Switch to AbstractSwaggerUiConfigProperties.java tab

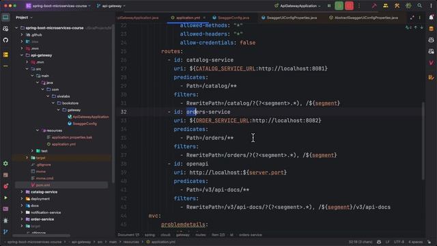[x=363, y=18]
